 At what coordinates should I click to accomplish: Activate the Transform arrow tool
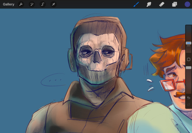(53, 4)
